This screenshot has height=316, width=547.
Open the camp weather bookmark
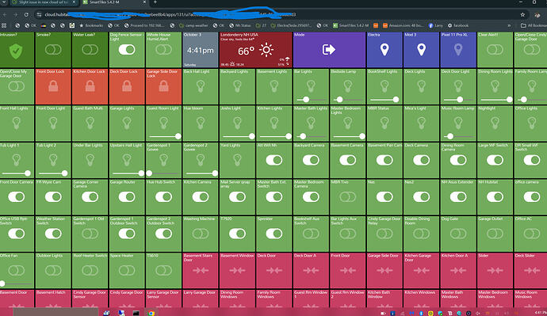(193, 25)
